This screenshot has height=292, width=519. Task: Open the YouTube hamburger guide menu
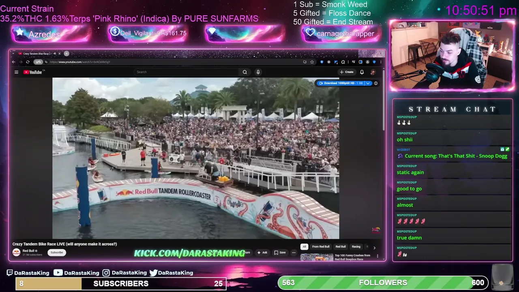[16, 72]
